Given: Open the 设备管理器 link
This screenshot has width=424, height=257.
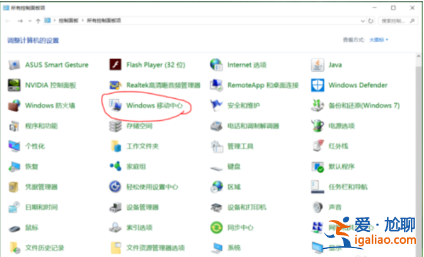Looking at the screenshot, I should coord(142,207).
